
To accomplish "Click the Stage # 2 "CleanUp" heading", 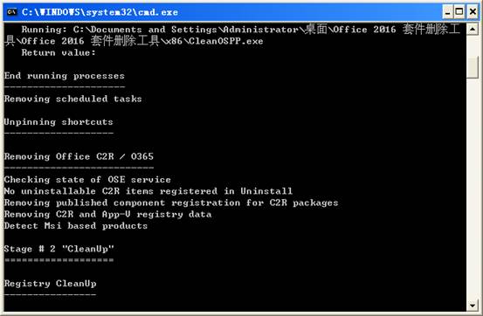I will tap(59, 249).
